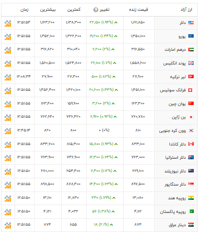Click the زمان column header

click(24, 10)
